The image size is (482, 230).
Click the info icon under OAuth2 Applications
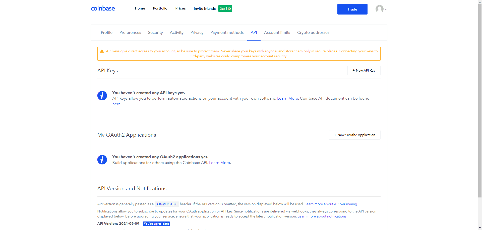tap(102, 160)
